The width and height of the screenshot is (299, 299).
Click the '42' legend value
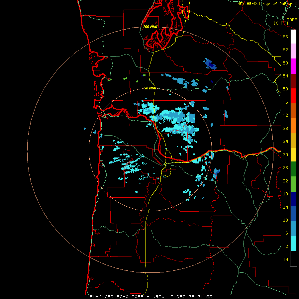click(x=285, y=115)
